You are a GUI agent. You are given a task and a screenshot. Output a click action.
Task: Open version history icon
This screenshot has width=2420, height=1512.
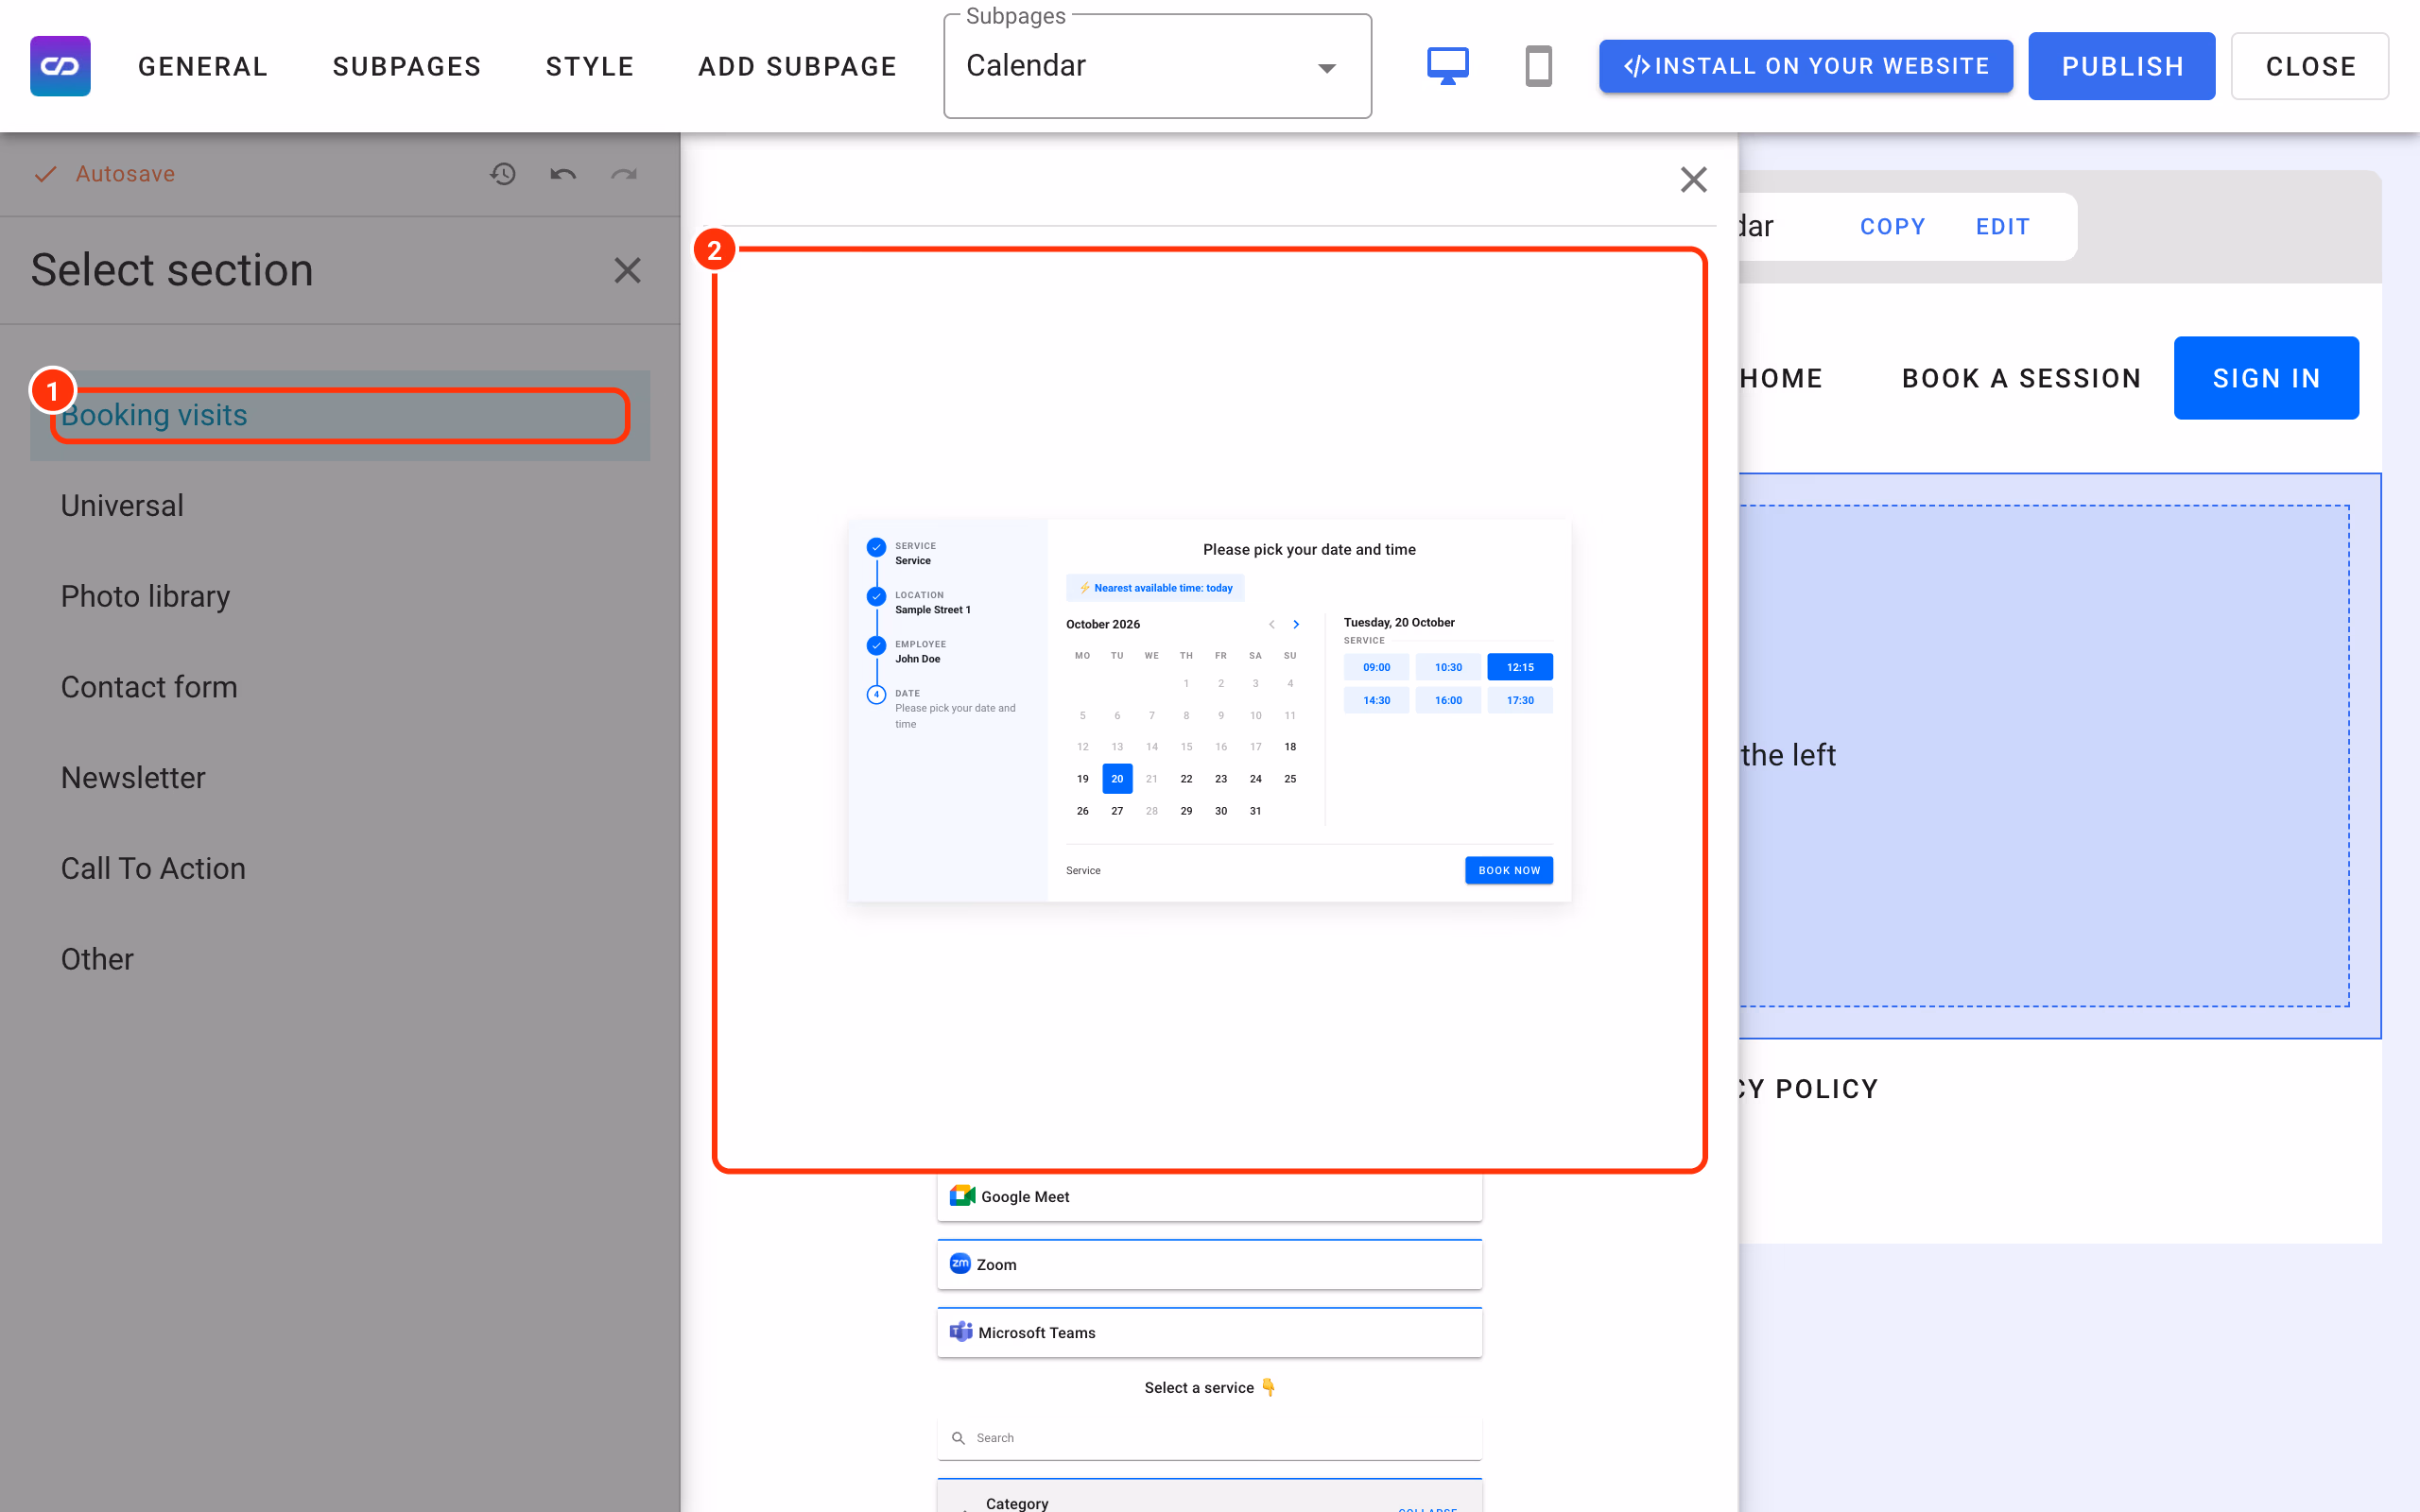click(502, 174)
